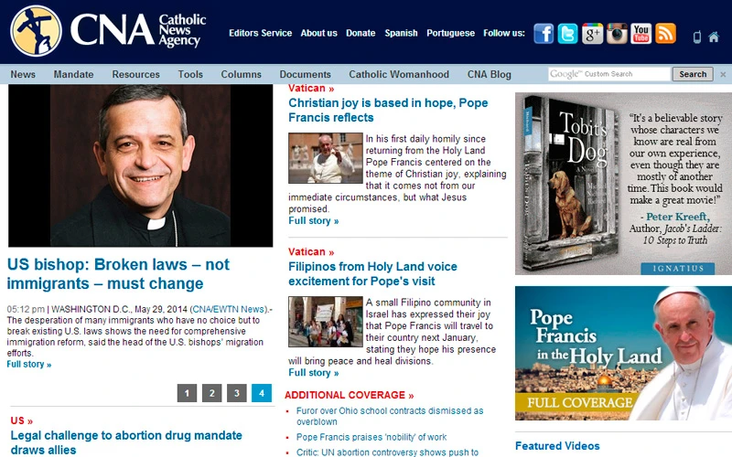Open the Tobit's Dog book advertisement

coord(623,183)
